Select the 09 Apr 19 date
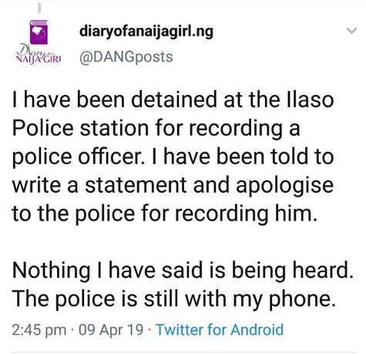The width and height of the screenshot is (366, 354). pos(111,329)
